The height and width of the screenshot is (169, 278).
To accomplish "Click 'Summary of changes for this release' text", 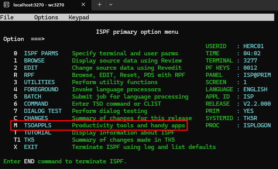I will (x=132, y=118).
